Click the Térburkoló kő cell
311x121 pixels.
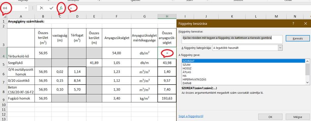coord(21,53)
